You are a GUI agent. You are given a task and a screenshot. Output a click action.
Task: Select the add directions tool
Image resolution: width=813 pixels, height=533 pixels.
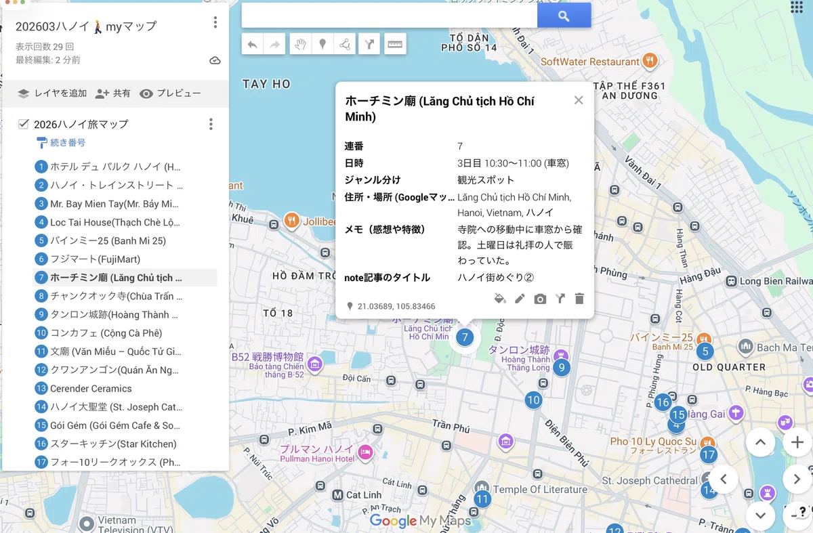click(369, 45)
